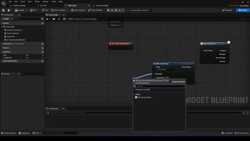This screenshot has width=250, height=141.
Task: Close the My Blueprint panel tab
Action: 19,15
